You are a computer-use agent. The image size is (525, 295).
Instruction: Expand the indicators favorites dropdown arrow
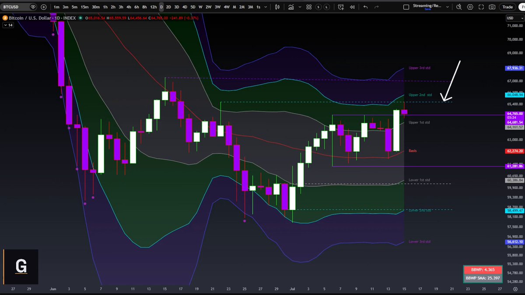coord(300,7)
